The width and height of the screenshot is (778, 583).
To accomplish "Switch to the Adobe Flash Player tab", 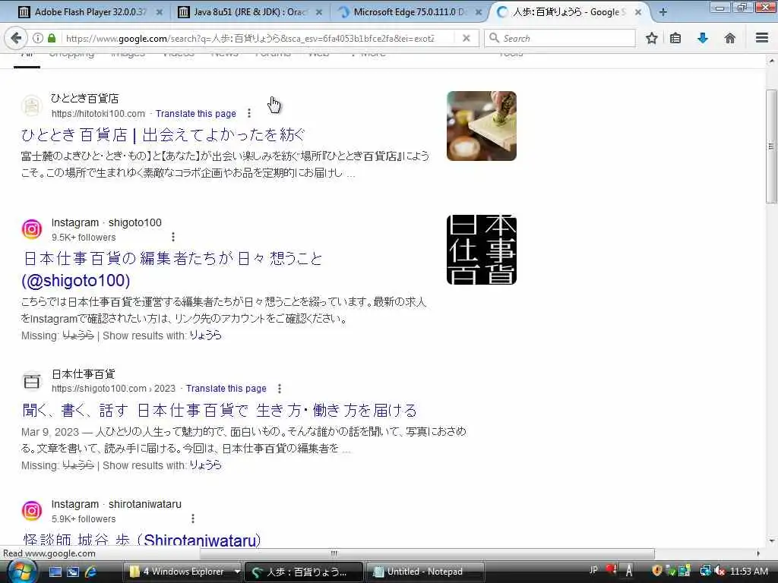I will [90, 12].
